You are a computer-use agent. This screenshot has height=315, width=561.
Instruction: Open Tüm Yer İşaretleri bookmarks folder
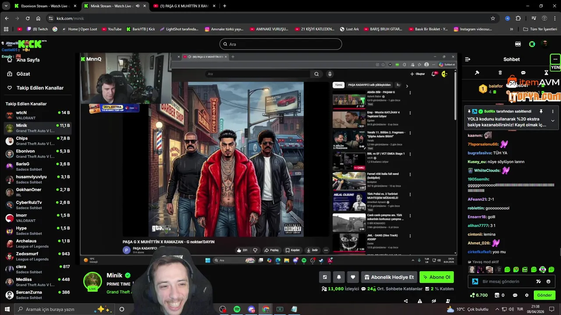pyautogui.click(x=540, y=29)
